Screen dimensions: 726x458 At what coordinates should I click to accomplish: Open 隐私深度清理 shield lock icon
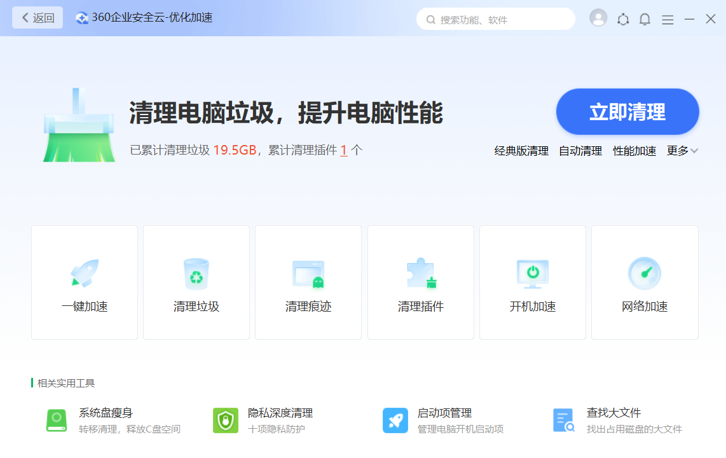pyautogui.click(x=226, y=420)
